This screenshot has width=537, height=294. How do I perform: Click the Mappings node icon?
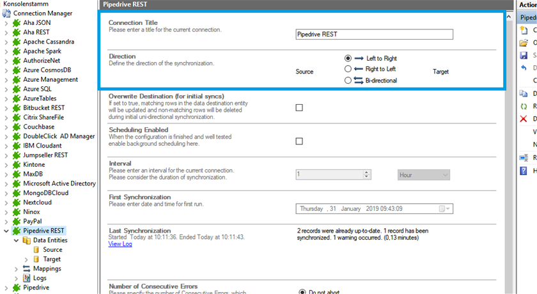26,269
